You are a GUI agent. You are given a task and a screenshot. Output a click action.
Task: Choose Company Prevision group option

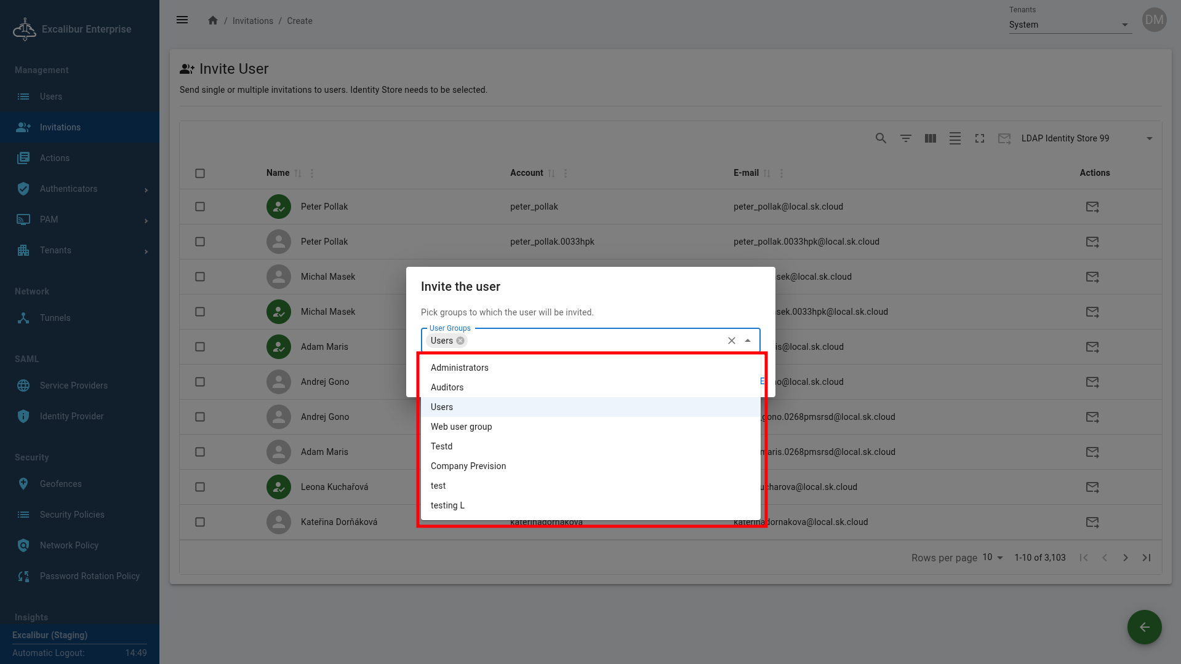point(468,466)
